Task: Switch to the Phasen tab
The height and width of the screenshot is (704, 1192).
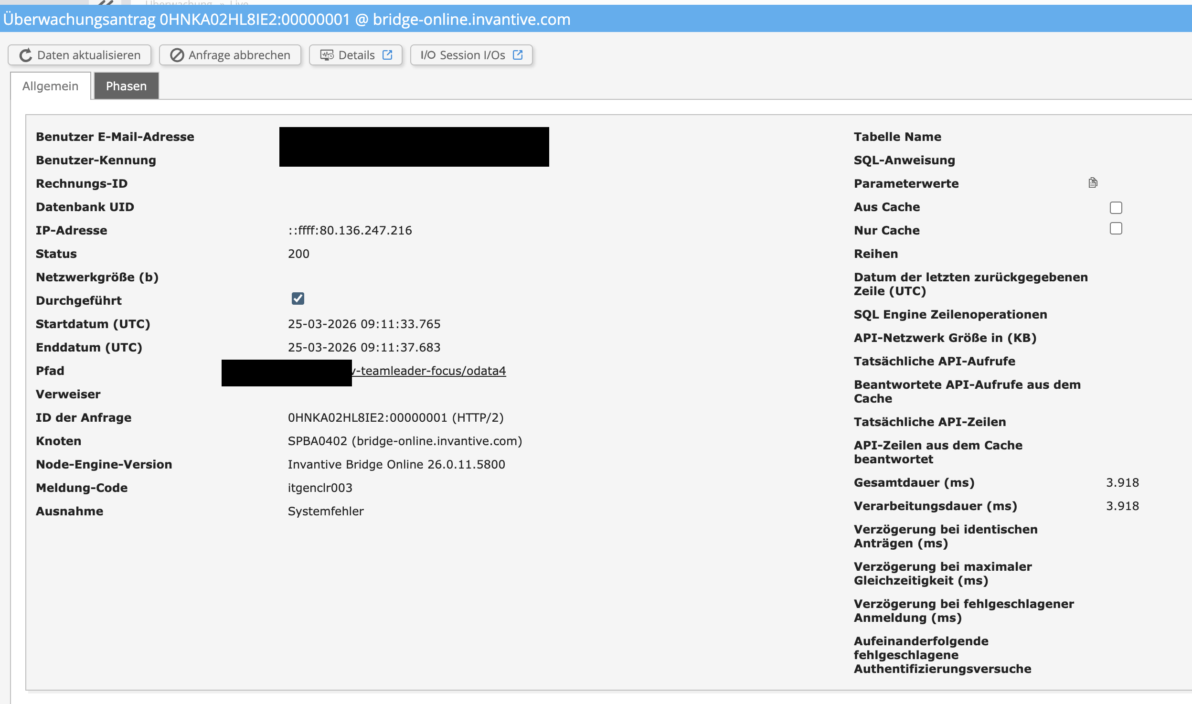Action: pyautogui.click(x=126, y=86)
